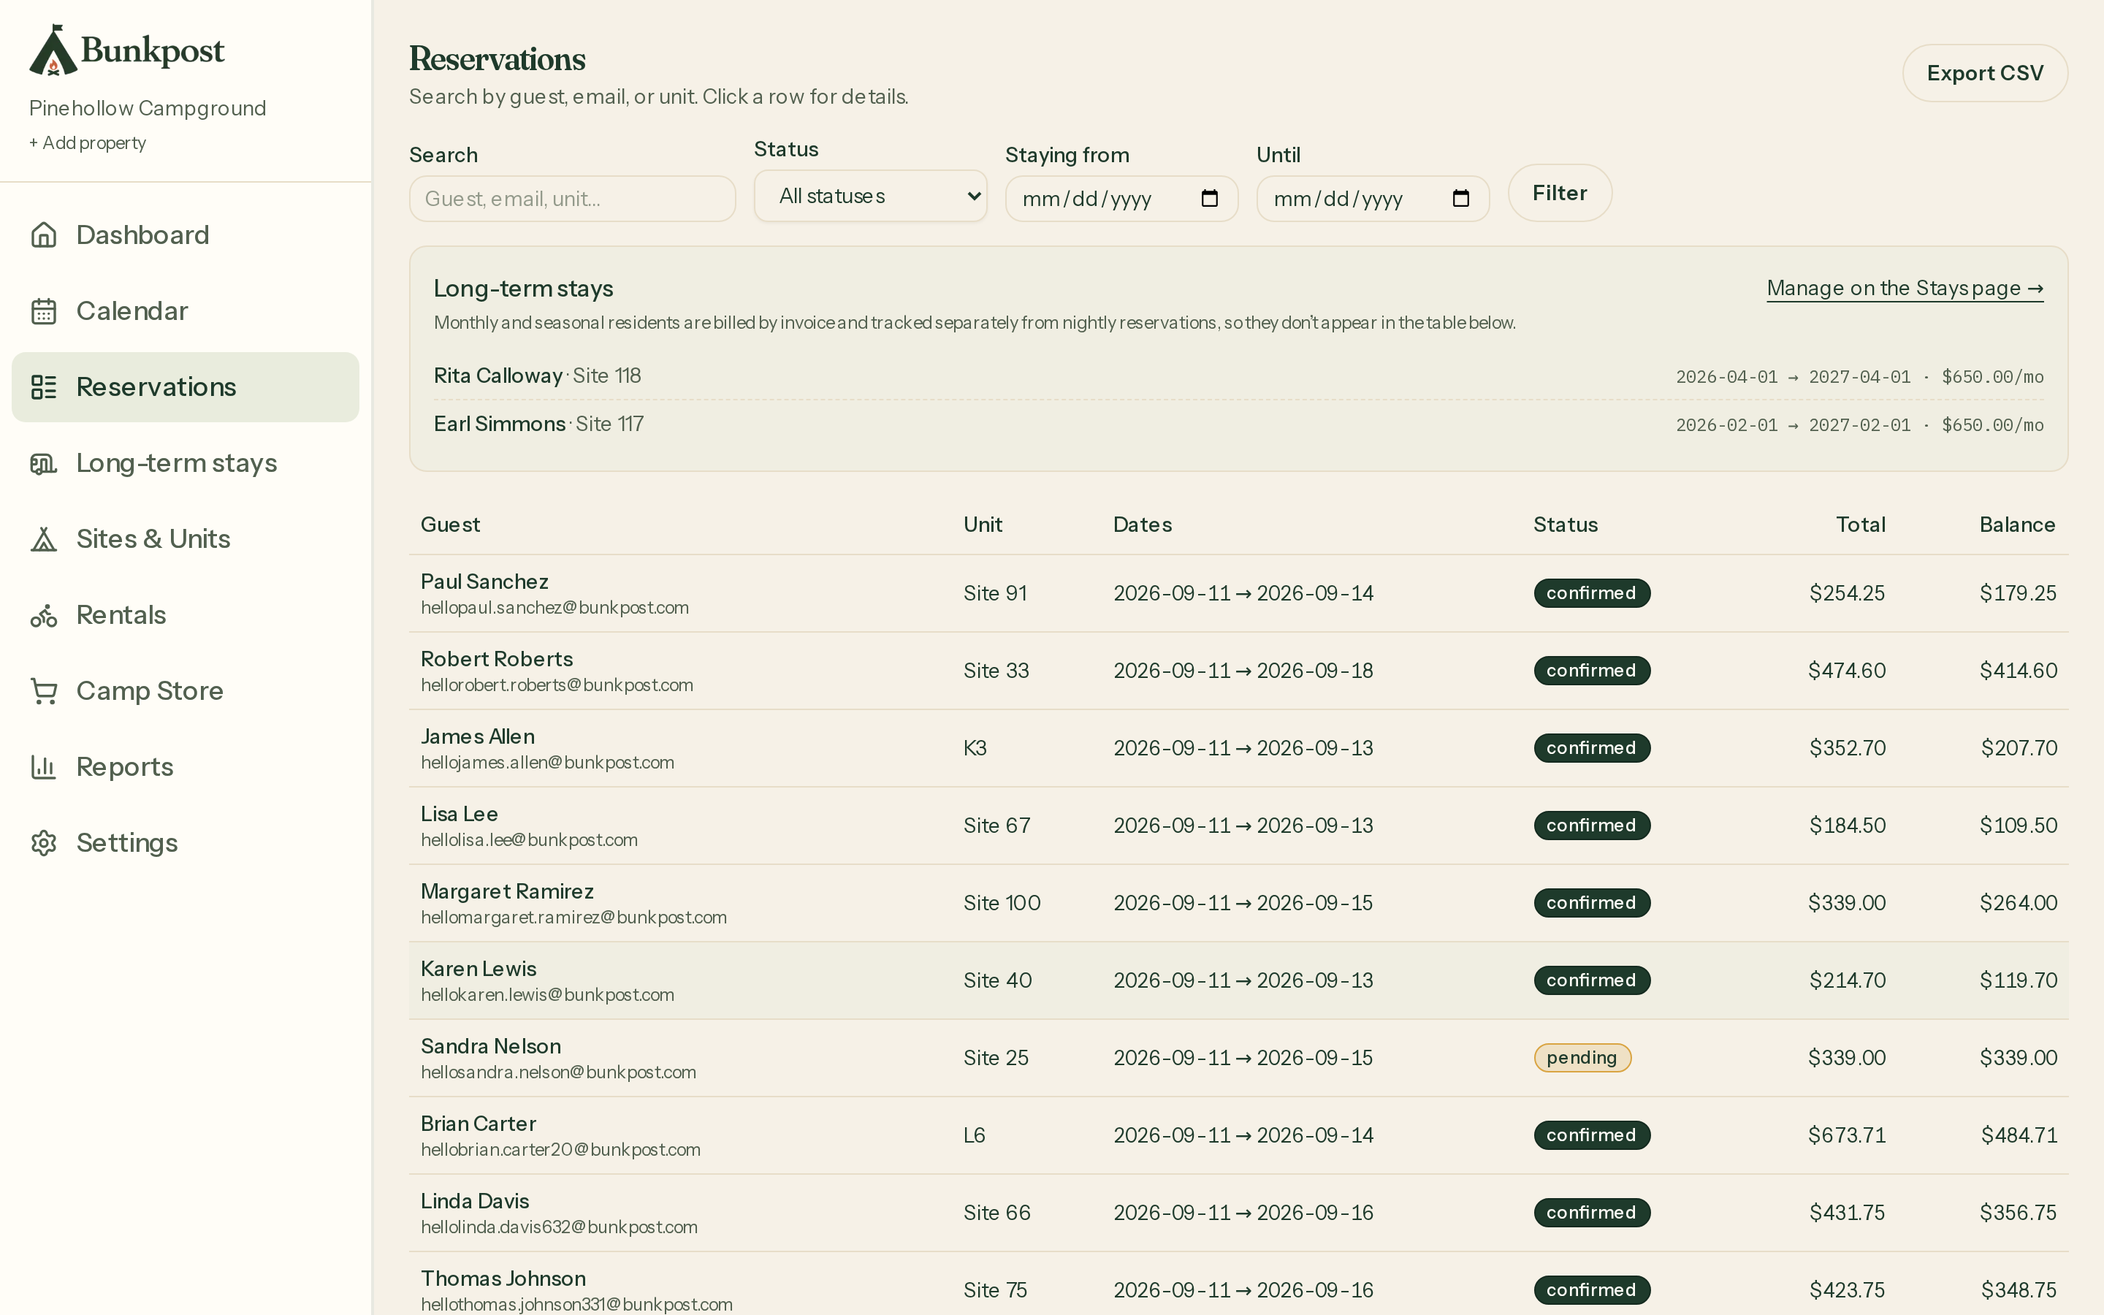Click the Total column header

point(1861,525)
